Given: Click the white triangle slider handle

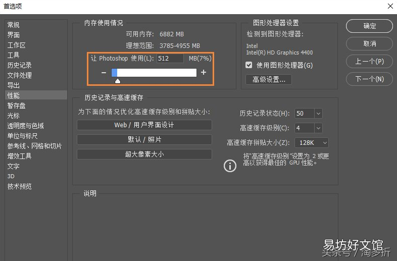Looking at the screenshot, I should click(x=118, y=81).
